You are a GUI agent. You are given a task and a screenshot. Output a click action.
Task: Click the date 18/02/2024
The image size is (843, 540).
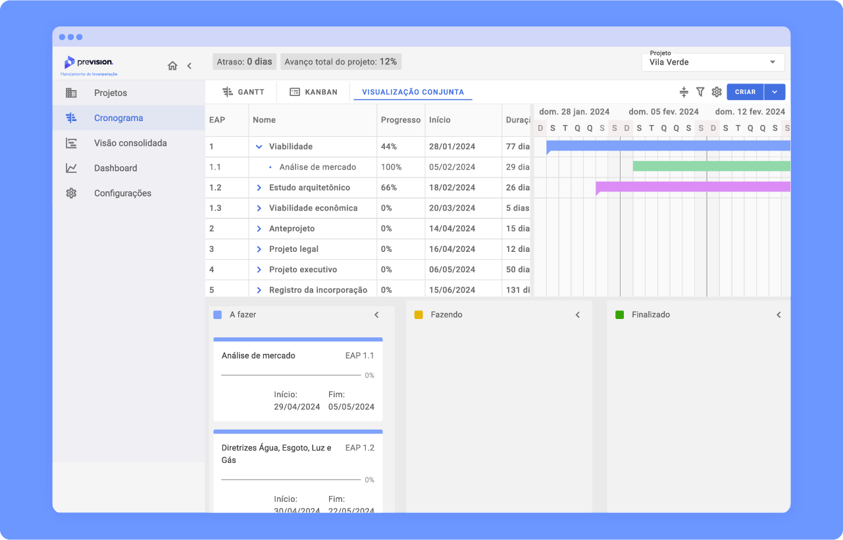click(x=452, y=187)
